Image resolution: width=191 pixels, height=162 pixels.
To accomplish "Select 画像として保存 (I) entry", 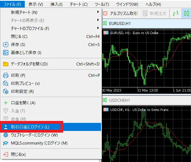I will point(51,53).
